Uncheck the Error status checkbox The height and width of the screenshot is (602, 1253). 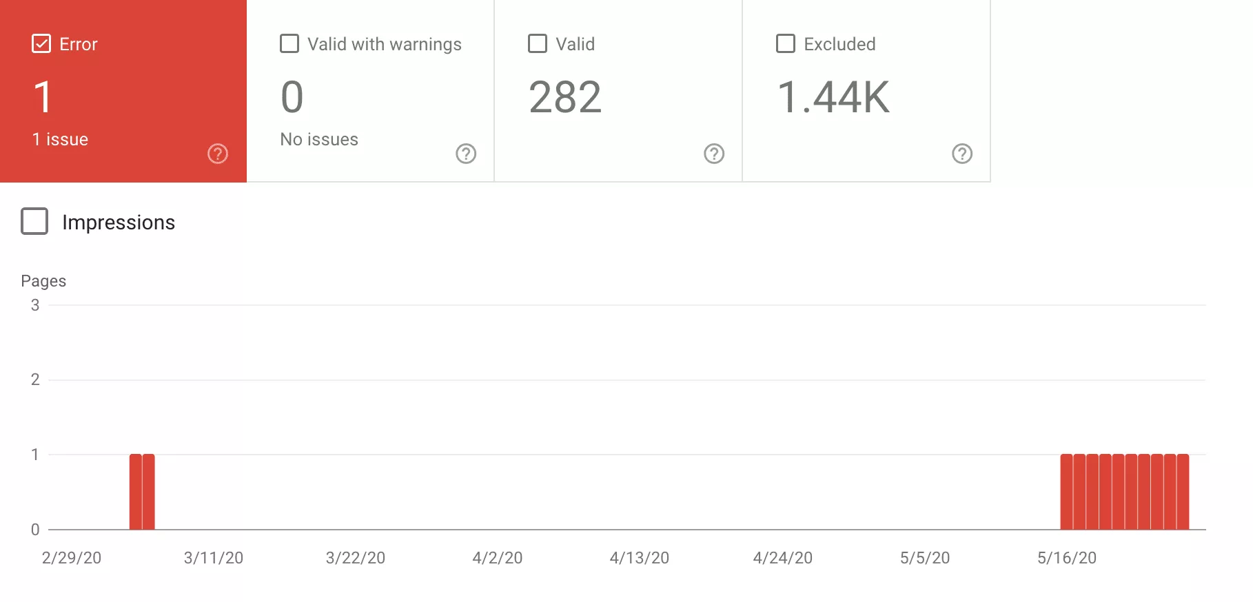41,43
